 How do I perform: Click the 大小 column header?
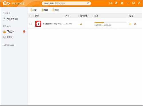click(67, 16)
